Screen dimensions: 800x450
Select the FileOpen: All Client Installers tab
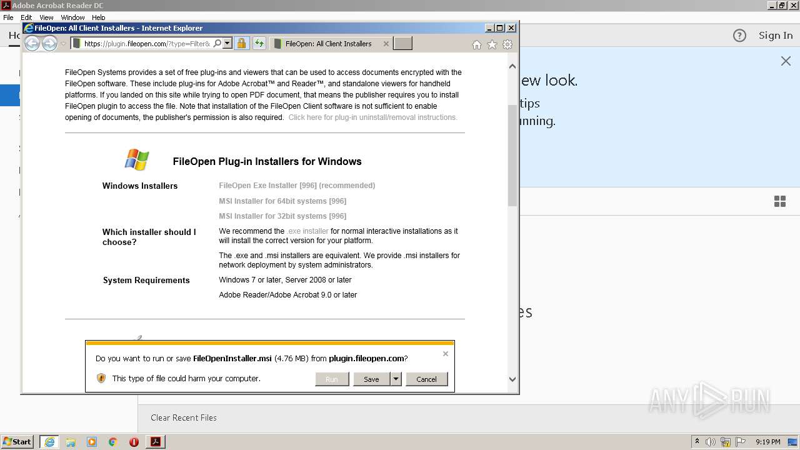pos(328,44)
